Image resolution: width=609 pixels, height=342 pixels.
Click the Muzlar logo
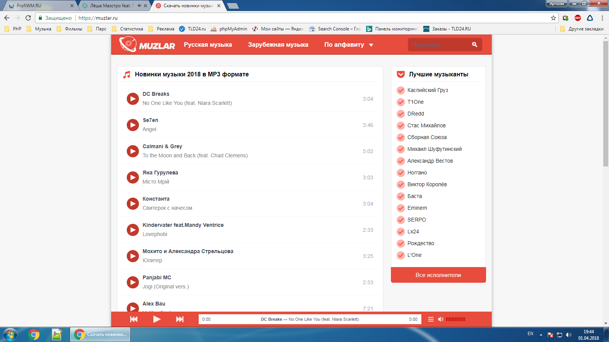(147, 44)
